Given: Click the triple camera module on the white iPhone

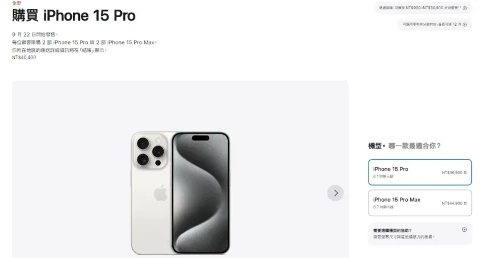Looking at the screenshot, I should 150,152.
